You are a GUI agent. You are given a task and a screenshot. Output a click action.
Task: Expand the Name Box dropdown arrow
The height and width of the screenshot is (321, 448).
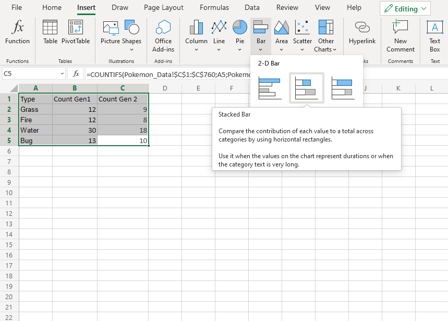62,74
